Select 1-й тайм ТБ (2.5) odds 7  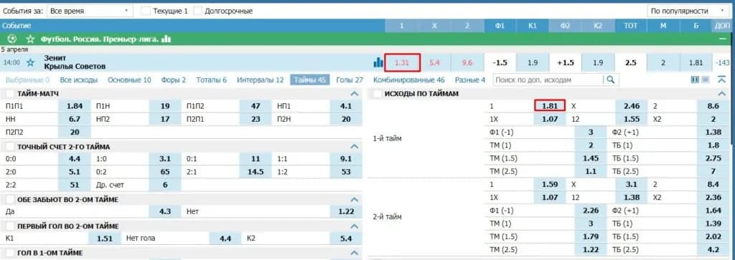[x=713, y=172]
